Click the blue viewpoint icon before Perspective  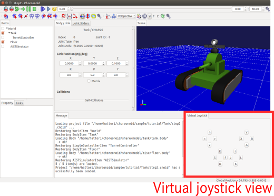(114, 16)
